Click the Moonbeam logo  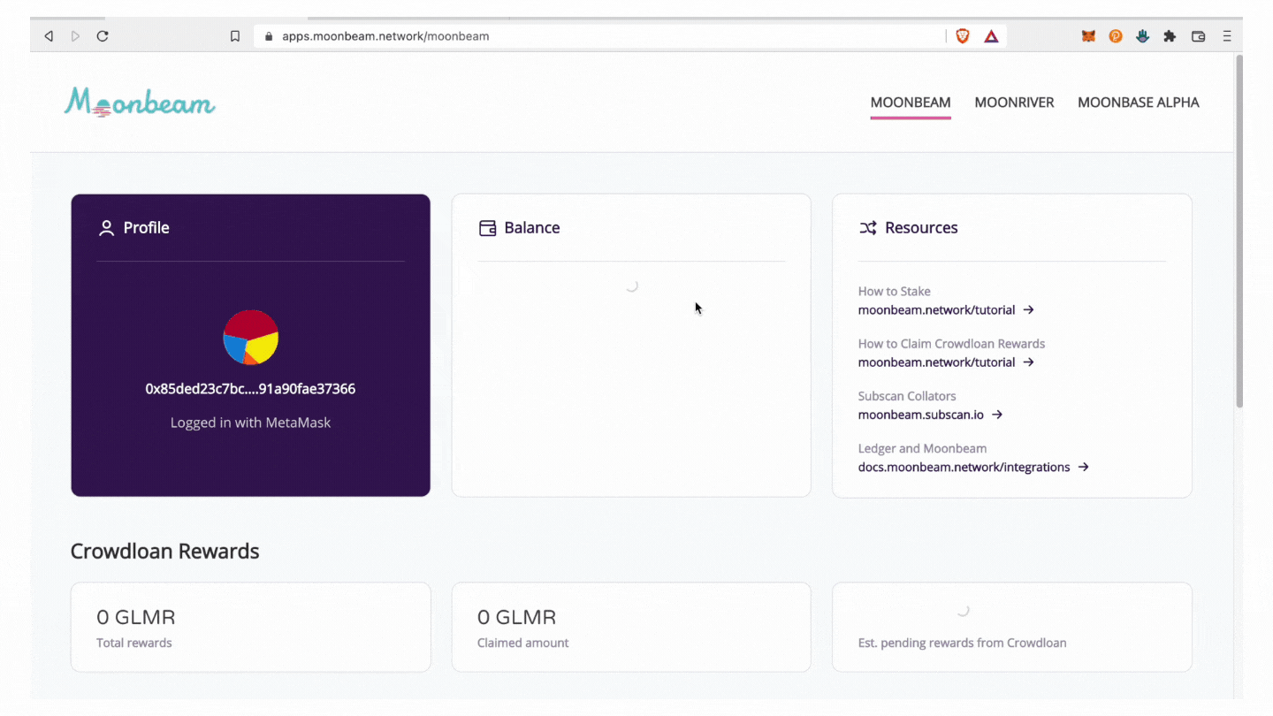tap(140, 102)
